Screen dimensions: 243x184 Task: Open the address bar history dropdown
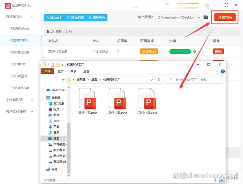point(151,80)
